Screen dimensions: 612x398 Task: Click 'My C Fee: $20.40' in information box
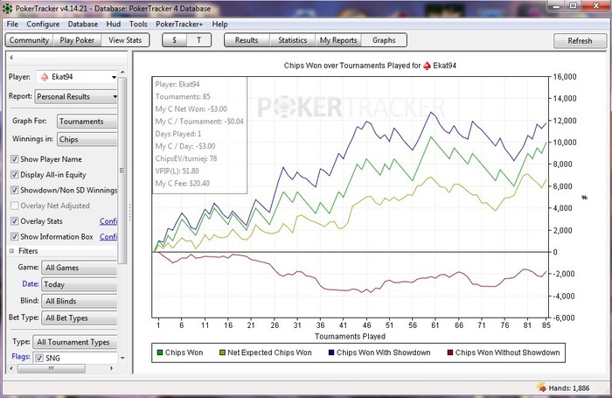click(x=182, y=184)
